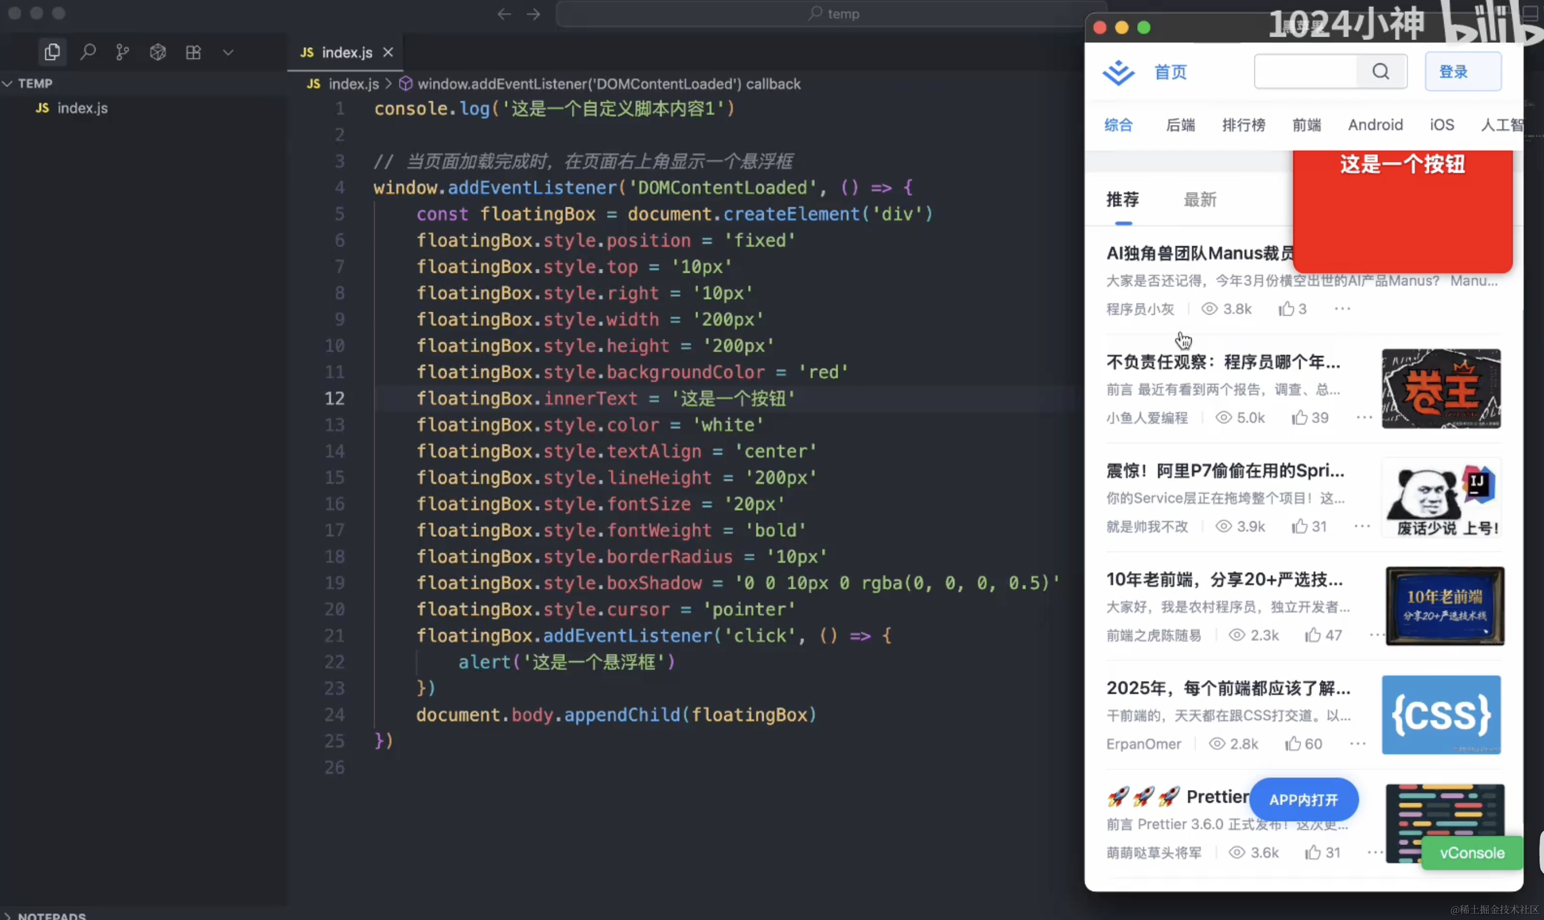Expand more activity bar items chevron

tap(228, 52)
